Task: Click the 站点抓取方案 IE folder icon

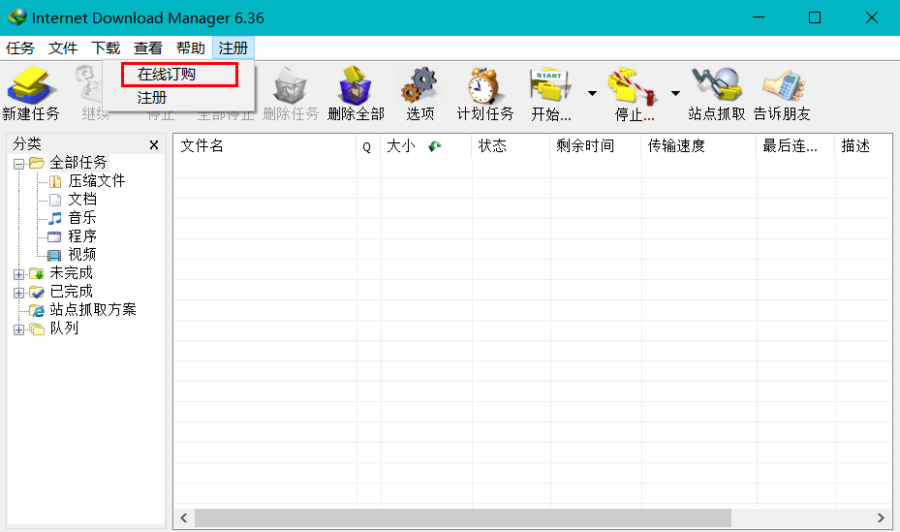Action: pos(37,310)
